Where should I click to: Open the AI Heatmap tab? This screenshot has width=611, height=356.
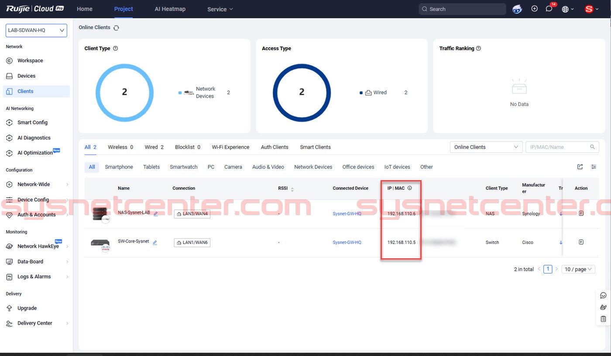point(170,9)
